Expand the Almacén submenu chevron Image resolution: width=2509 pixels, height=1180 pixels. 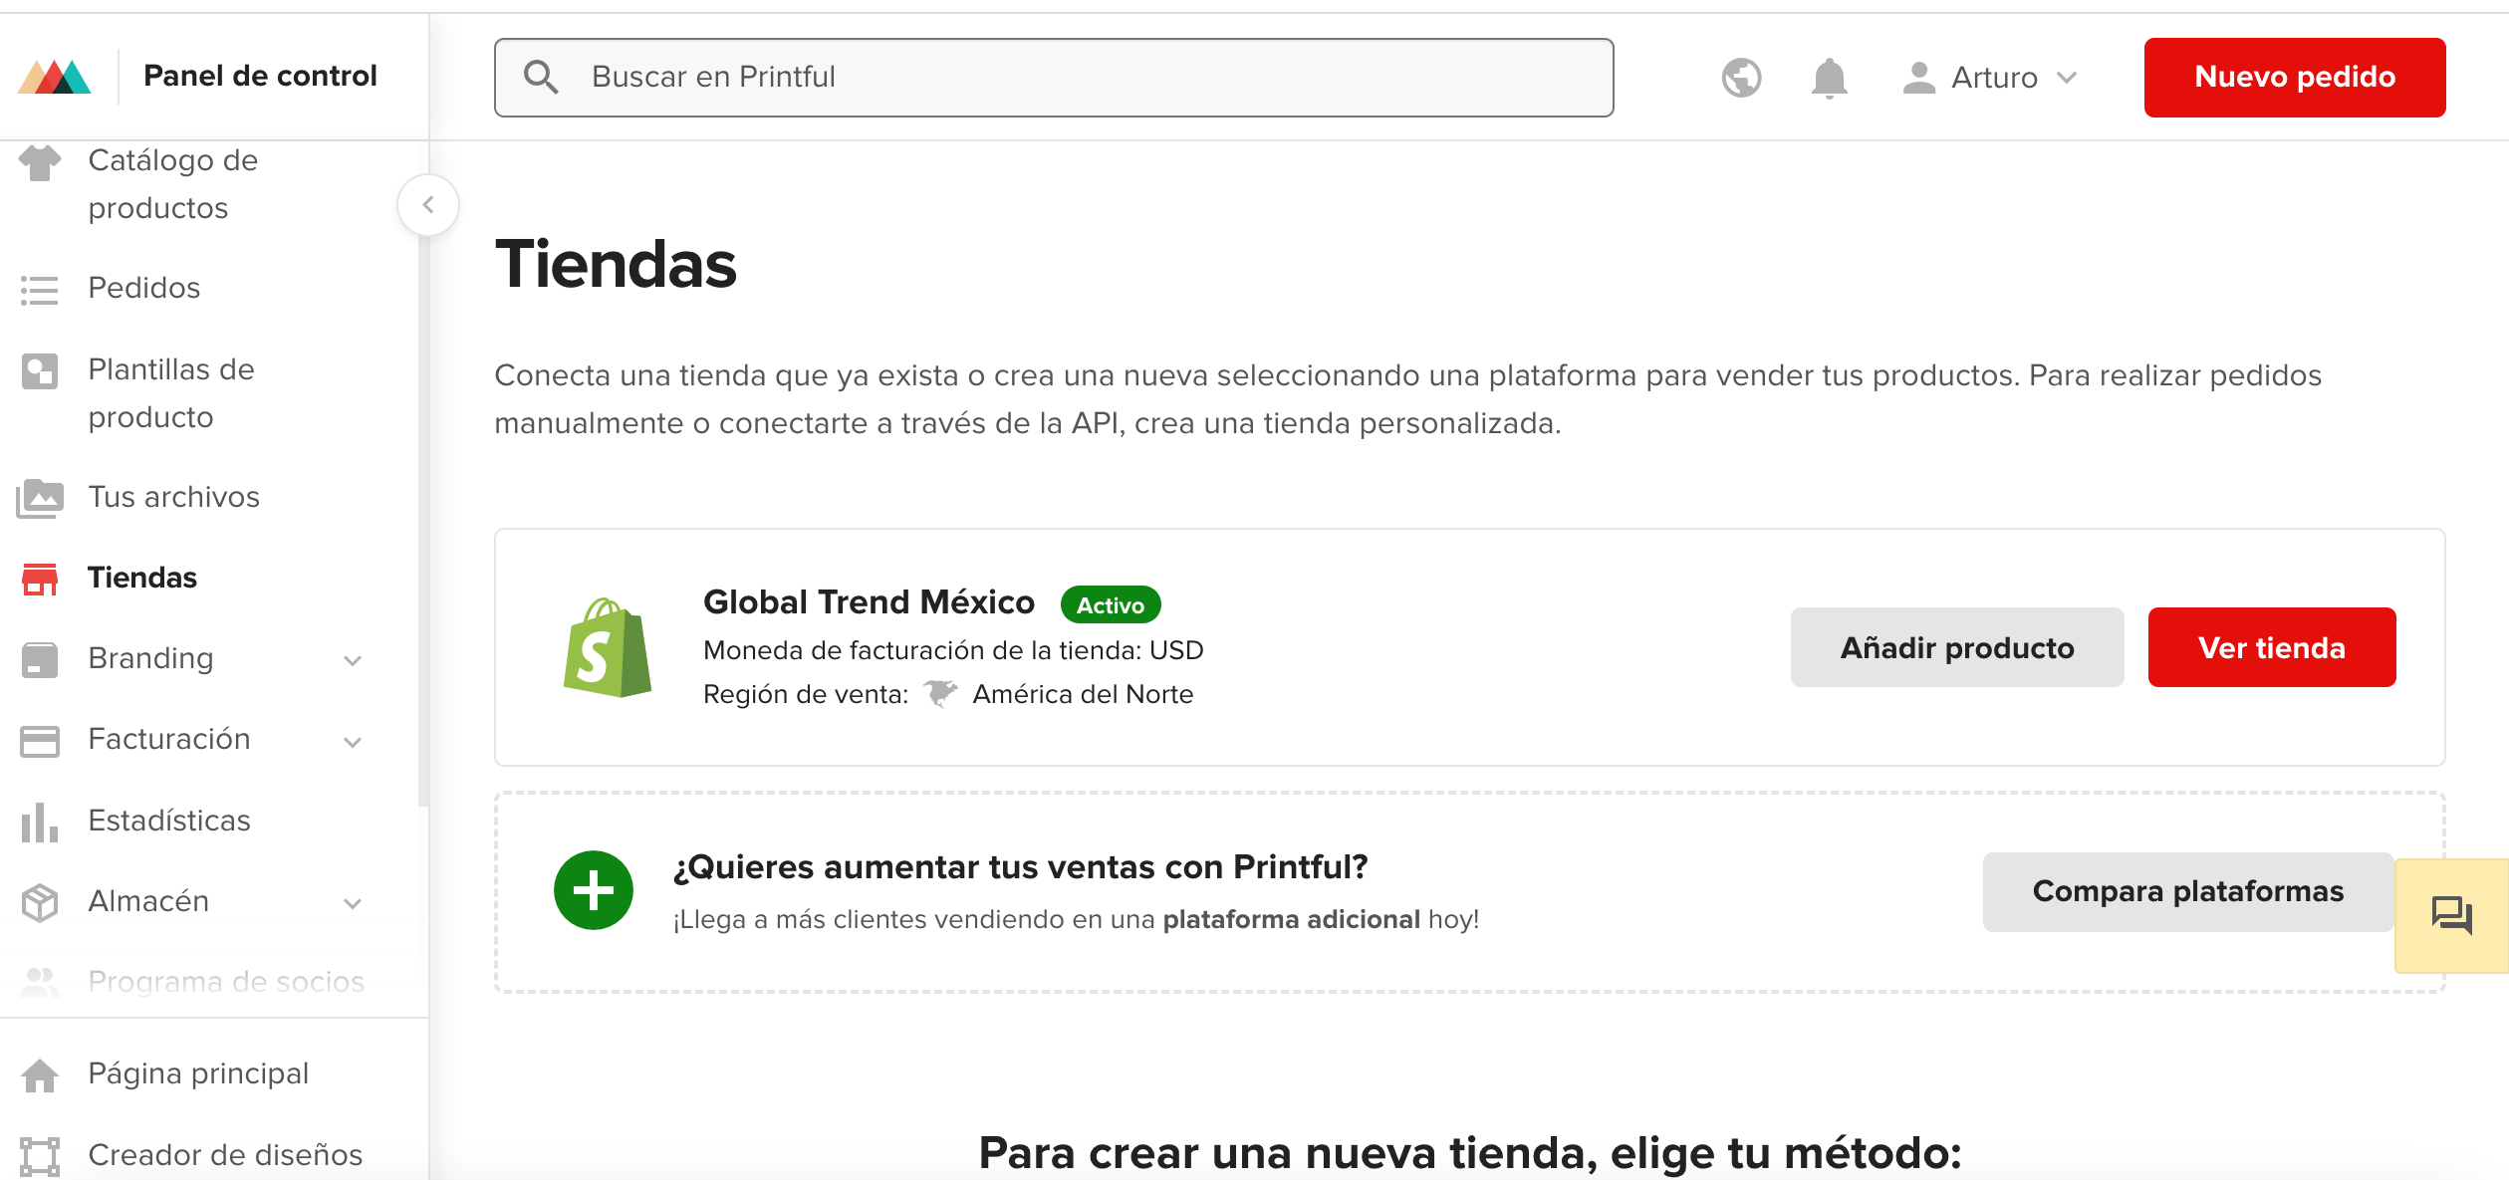pos(353,903)
